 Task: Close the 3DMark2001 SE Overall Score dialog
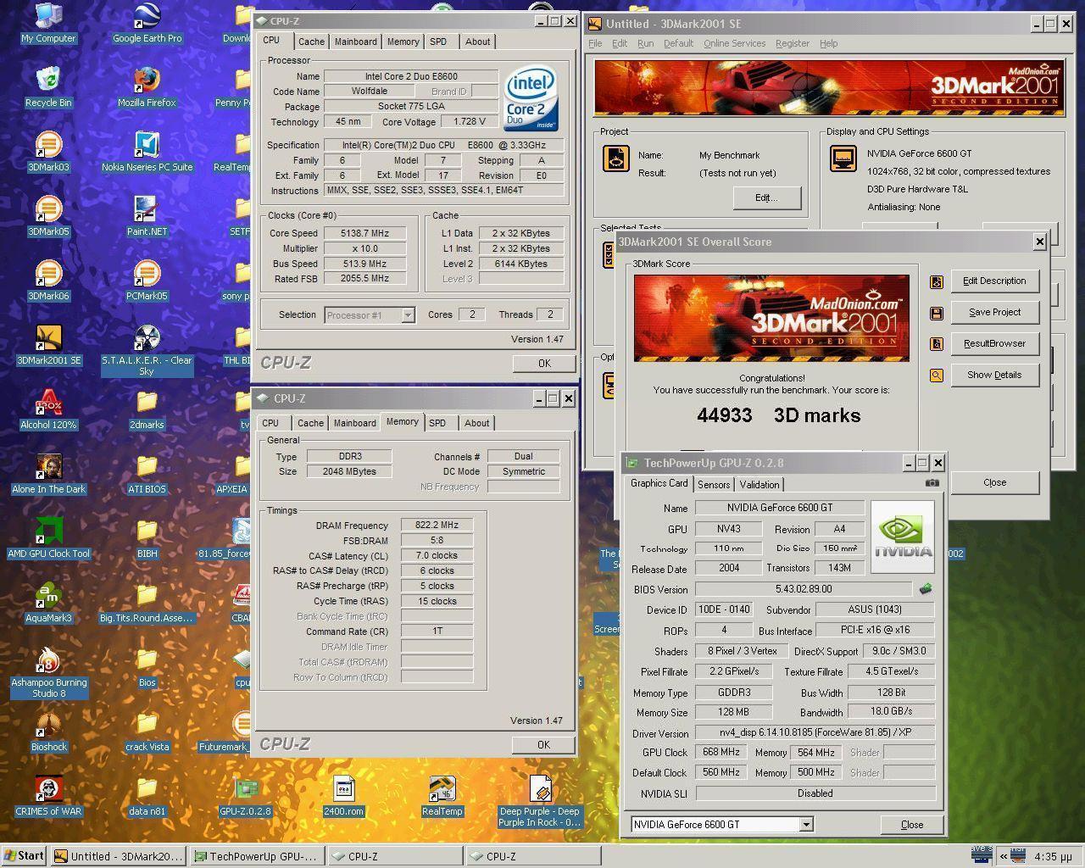pos(1039,242)
